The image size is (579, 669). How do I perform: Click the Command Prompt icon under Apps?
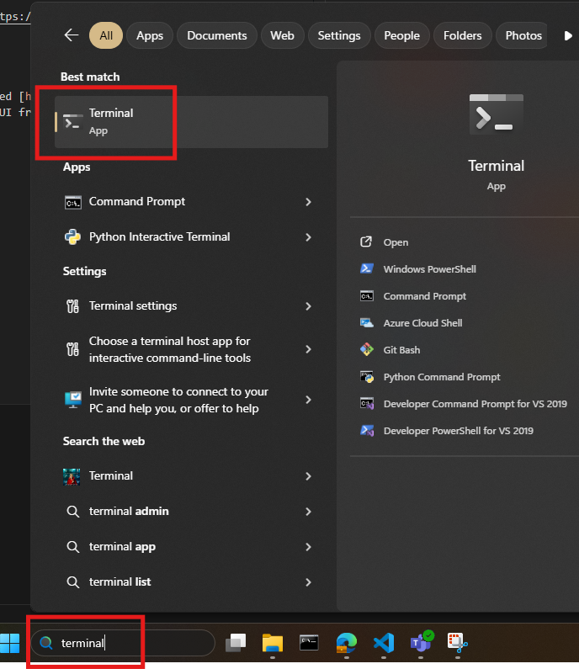[72, 202]
